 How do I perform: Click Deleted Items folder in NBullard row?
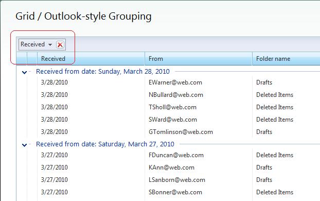(275, 95)
